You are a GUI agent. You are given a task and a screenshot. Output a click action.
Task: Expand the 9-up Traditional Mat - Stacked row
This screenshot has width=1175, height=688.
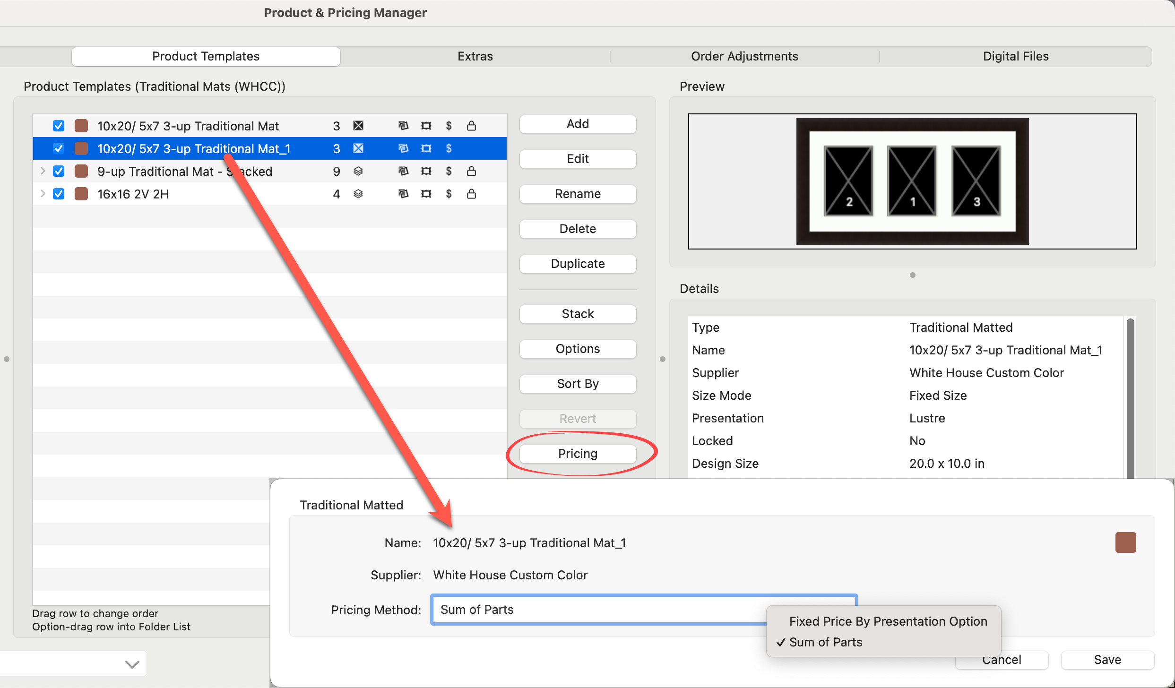[43, 171]
